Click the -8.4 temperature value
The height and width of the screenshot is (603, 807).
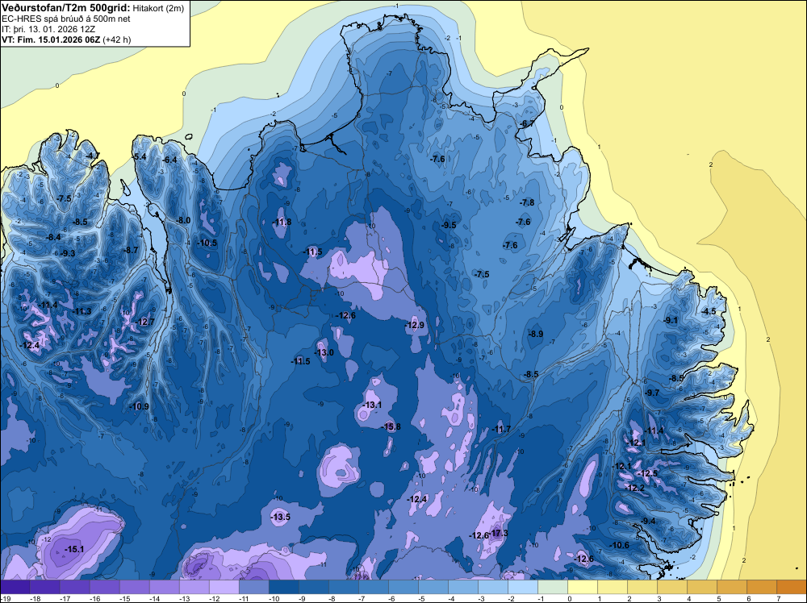(53, 237)
